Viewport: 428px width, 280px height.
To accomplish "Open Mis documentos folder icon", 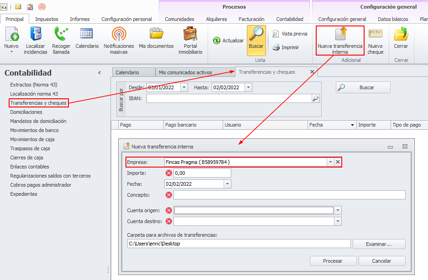I will (156, 35).
